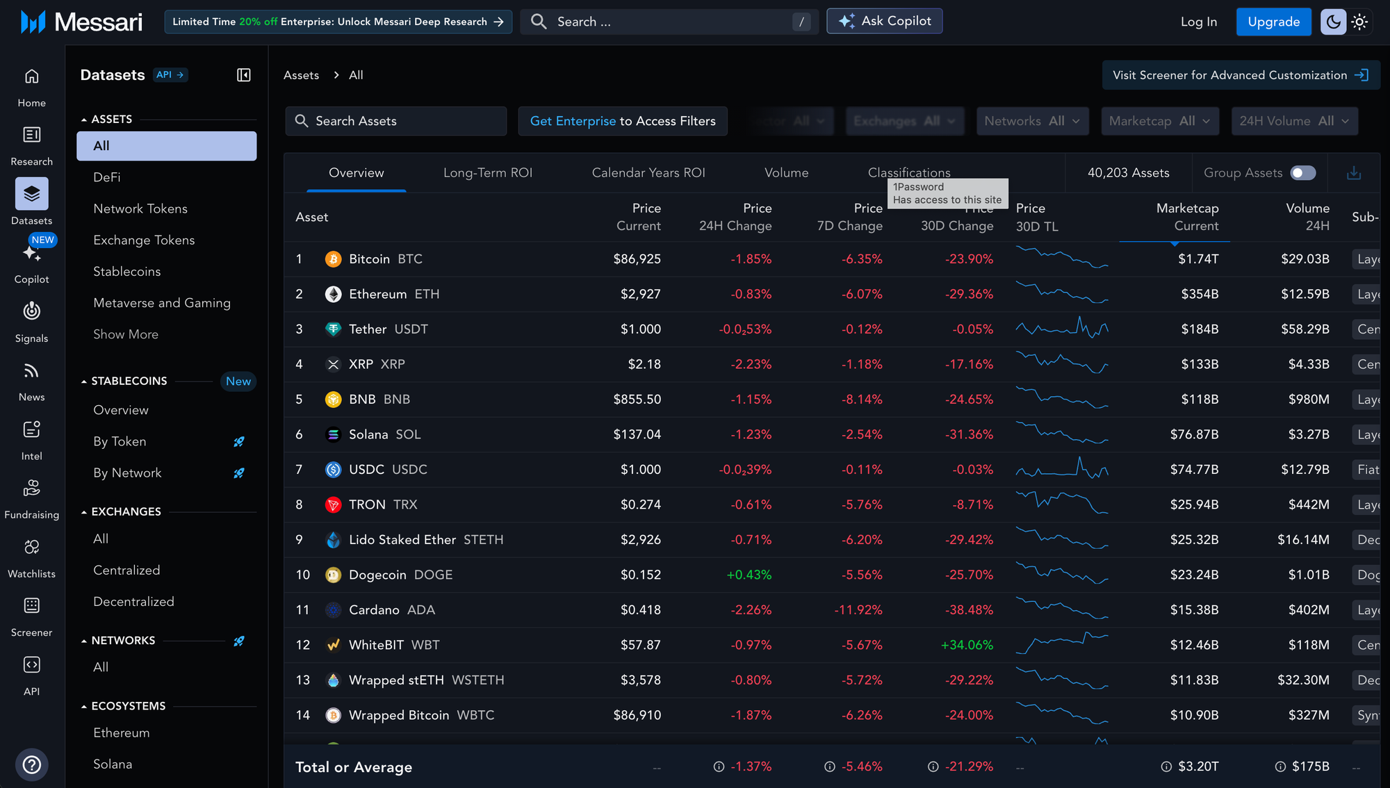Click the Upgrade button
1390x788 pixels.
1273,22
